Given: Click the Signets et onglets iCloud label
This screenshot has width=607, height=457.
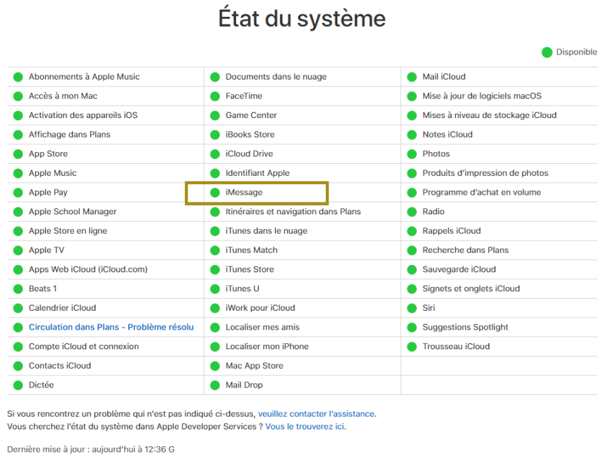Looking at the screenshot, I should point(471,288).
